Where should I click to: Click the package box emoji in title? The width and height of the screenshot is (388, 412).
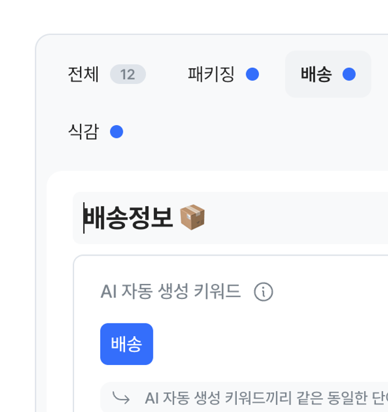click(x=192, y=218)
